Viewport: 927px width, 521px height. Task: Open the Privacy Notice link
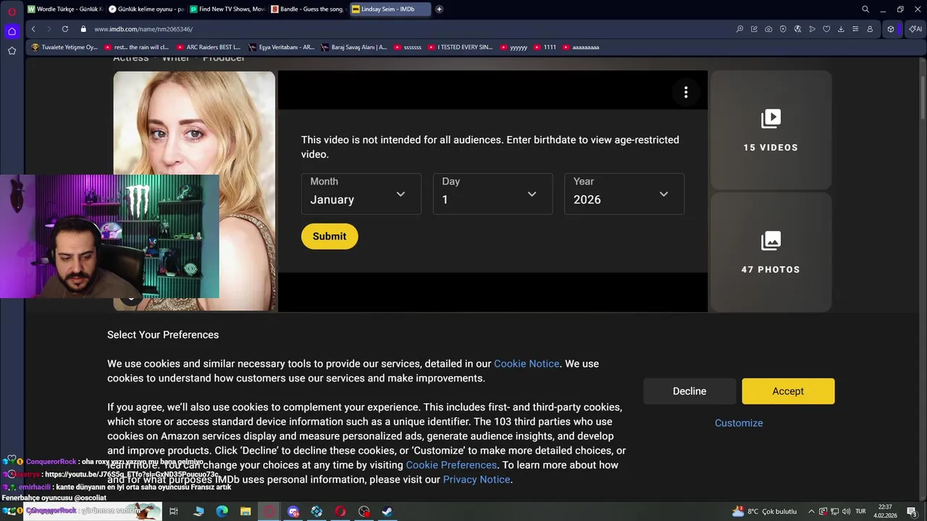click(x=477, y=480)
